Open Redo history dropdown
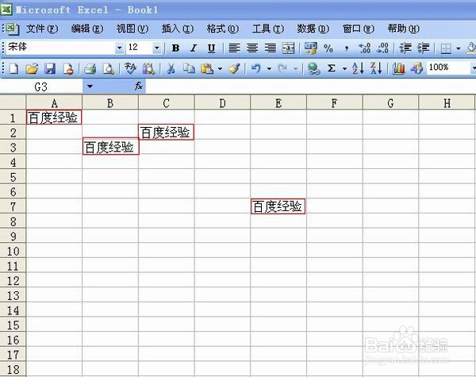This screenshot has height=377, width=476. click(x=295, y=68)
